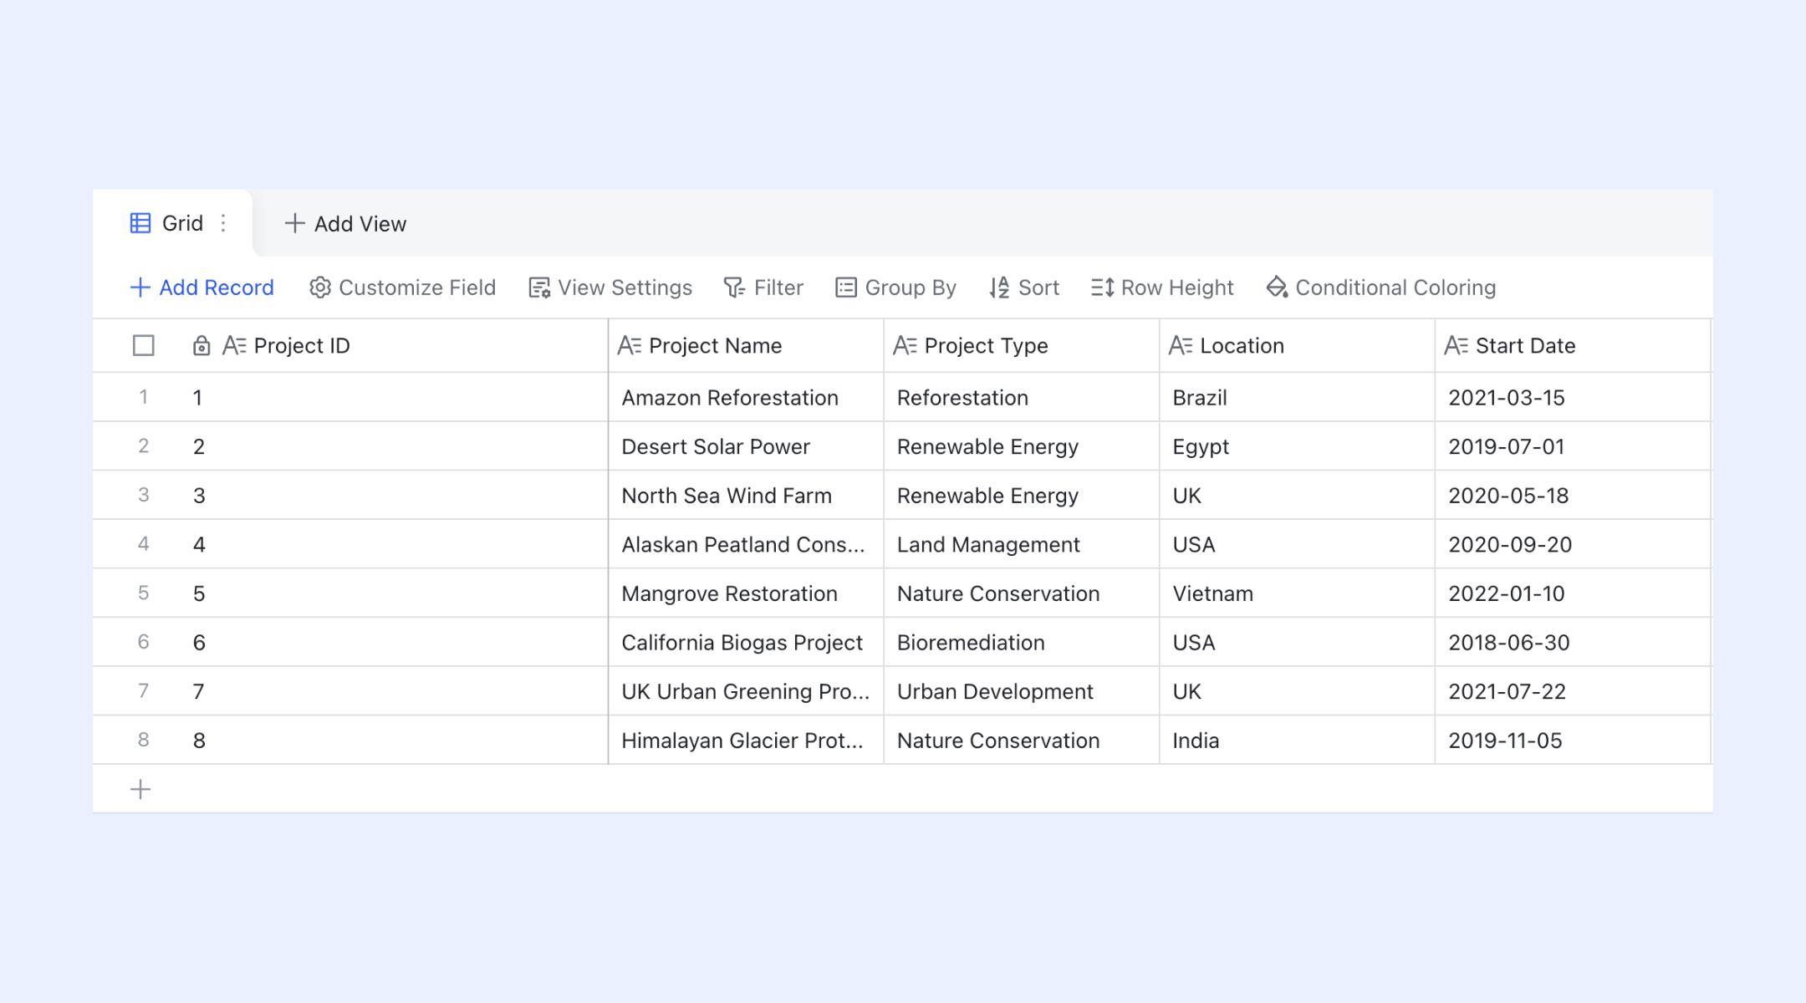Select the North Sea Wind Farm cell

point(746,496)
